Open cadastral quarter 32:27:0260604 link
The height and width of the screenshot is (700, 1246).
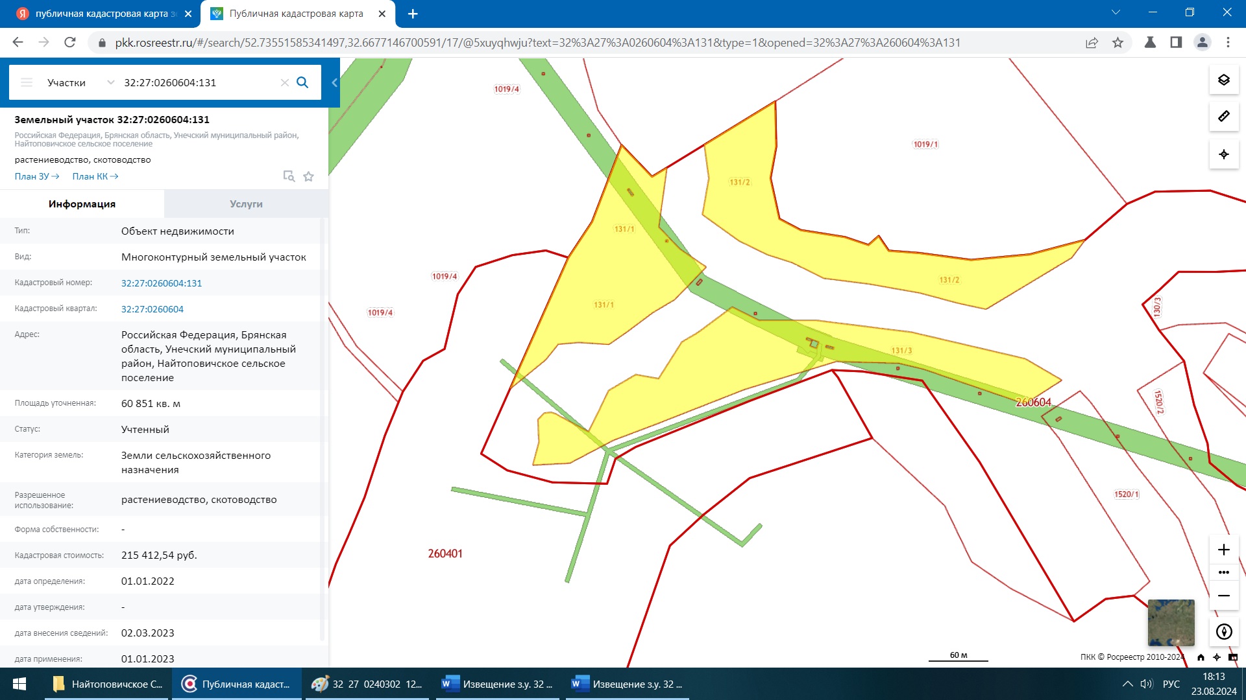(153, 309)
